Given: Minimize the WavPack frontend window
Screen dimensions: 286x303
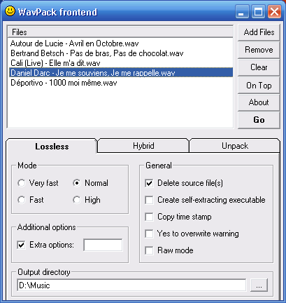Looking at the screenshot, I should click(x=242, y=11).
